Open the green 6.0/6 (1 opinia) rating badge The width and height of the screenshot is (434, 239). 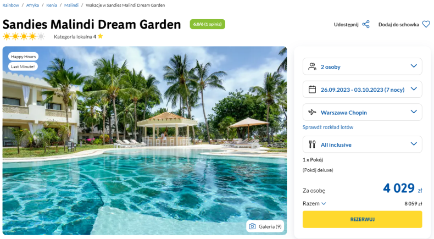click(x=207, y=24)
